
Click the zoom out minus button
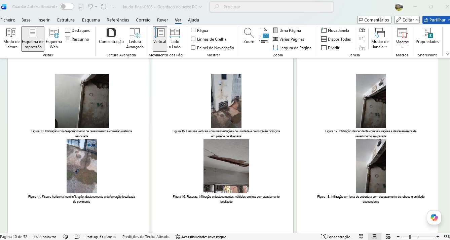point(398,237)
